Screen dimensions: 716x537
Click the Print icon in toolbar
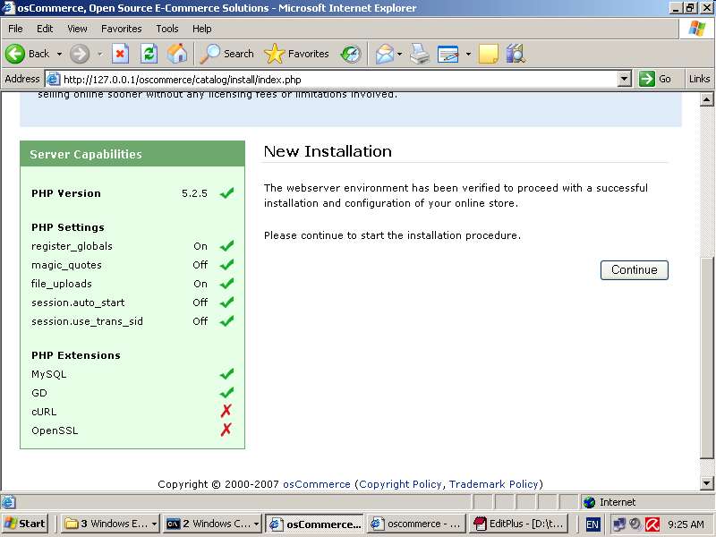pyautogui.click(x=420, y=54)
